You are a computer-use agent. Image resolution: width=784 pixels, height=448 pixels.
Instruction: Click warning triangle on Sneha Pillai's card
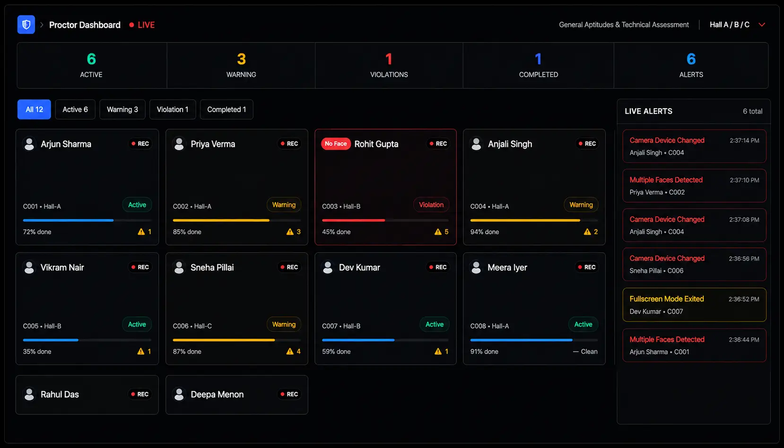tap(290, 351)
